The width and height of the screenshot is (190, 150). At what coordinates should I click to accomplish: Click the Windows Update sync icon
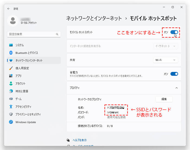(x=11, y=122)
